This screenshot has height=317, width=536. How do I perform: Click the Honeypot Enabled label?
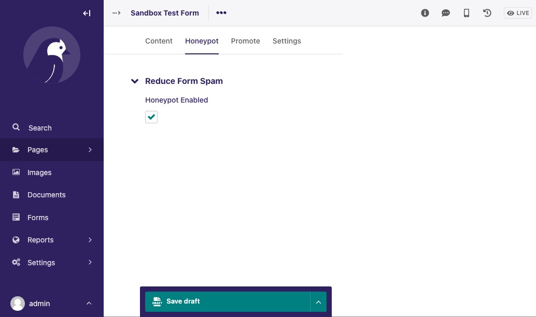coord(176,100)
